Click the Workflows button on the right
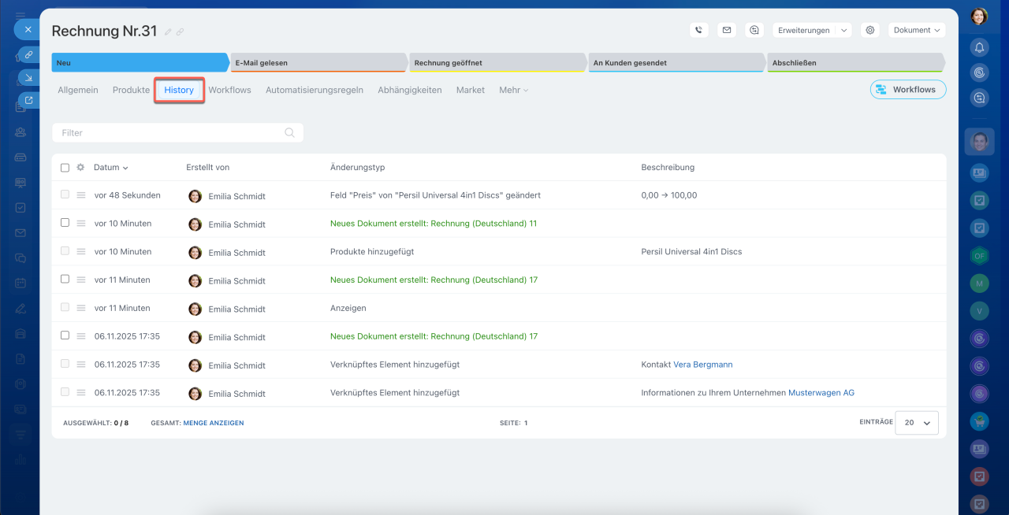This screenshot has width=1009, height=515. 907,90
